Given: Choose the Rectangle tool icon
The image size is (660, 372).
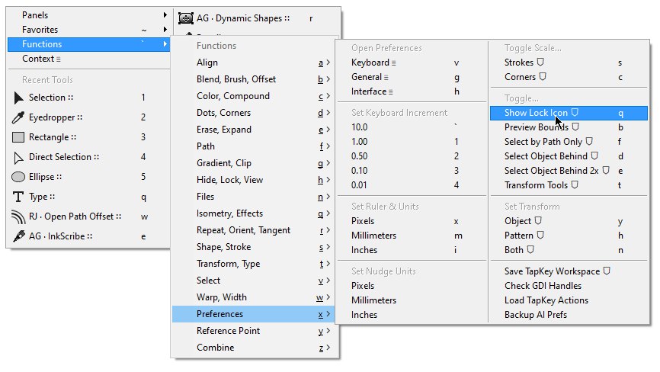Looking at the screenshot, I should click(x=19, y=137).
